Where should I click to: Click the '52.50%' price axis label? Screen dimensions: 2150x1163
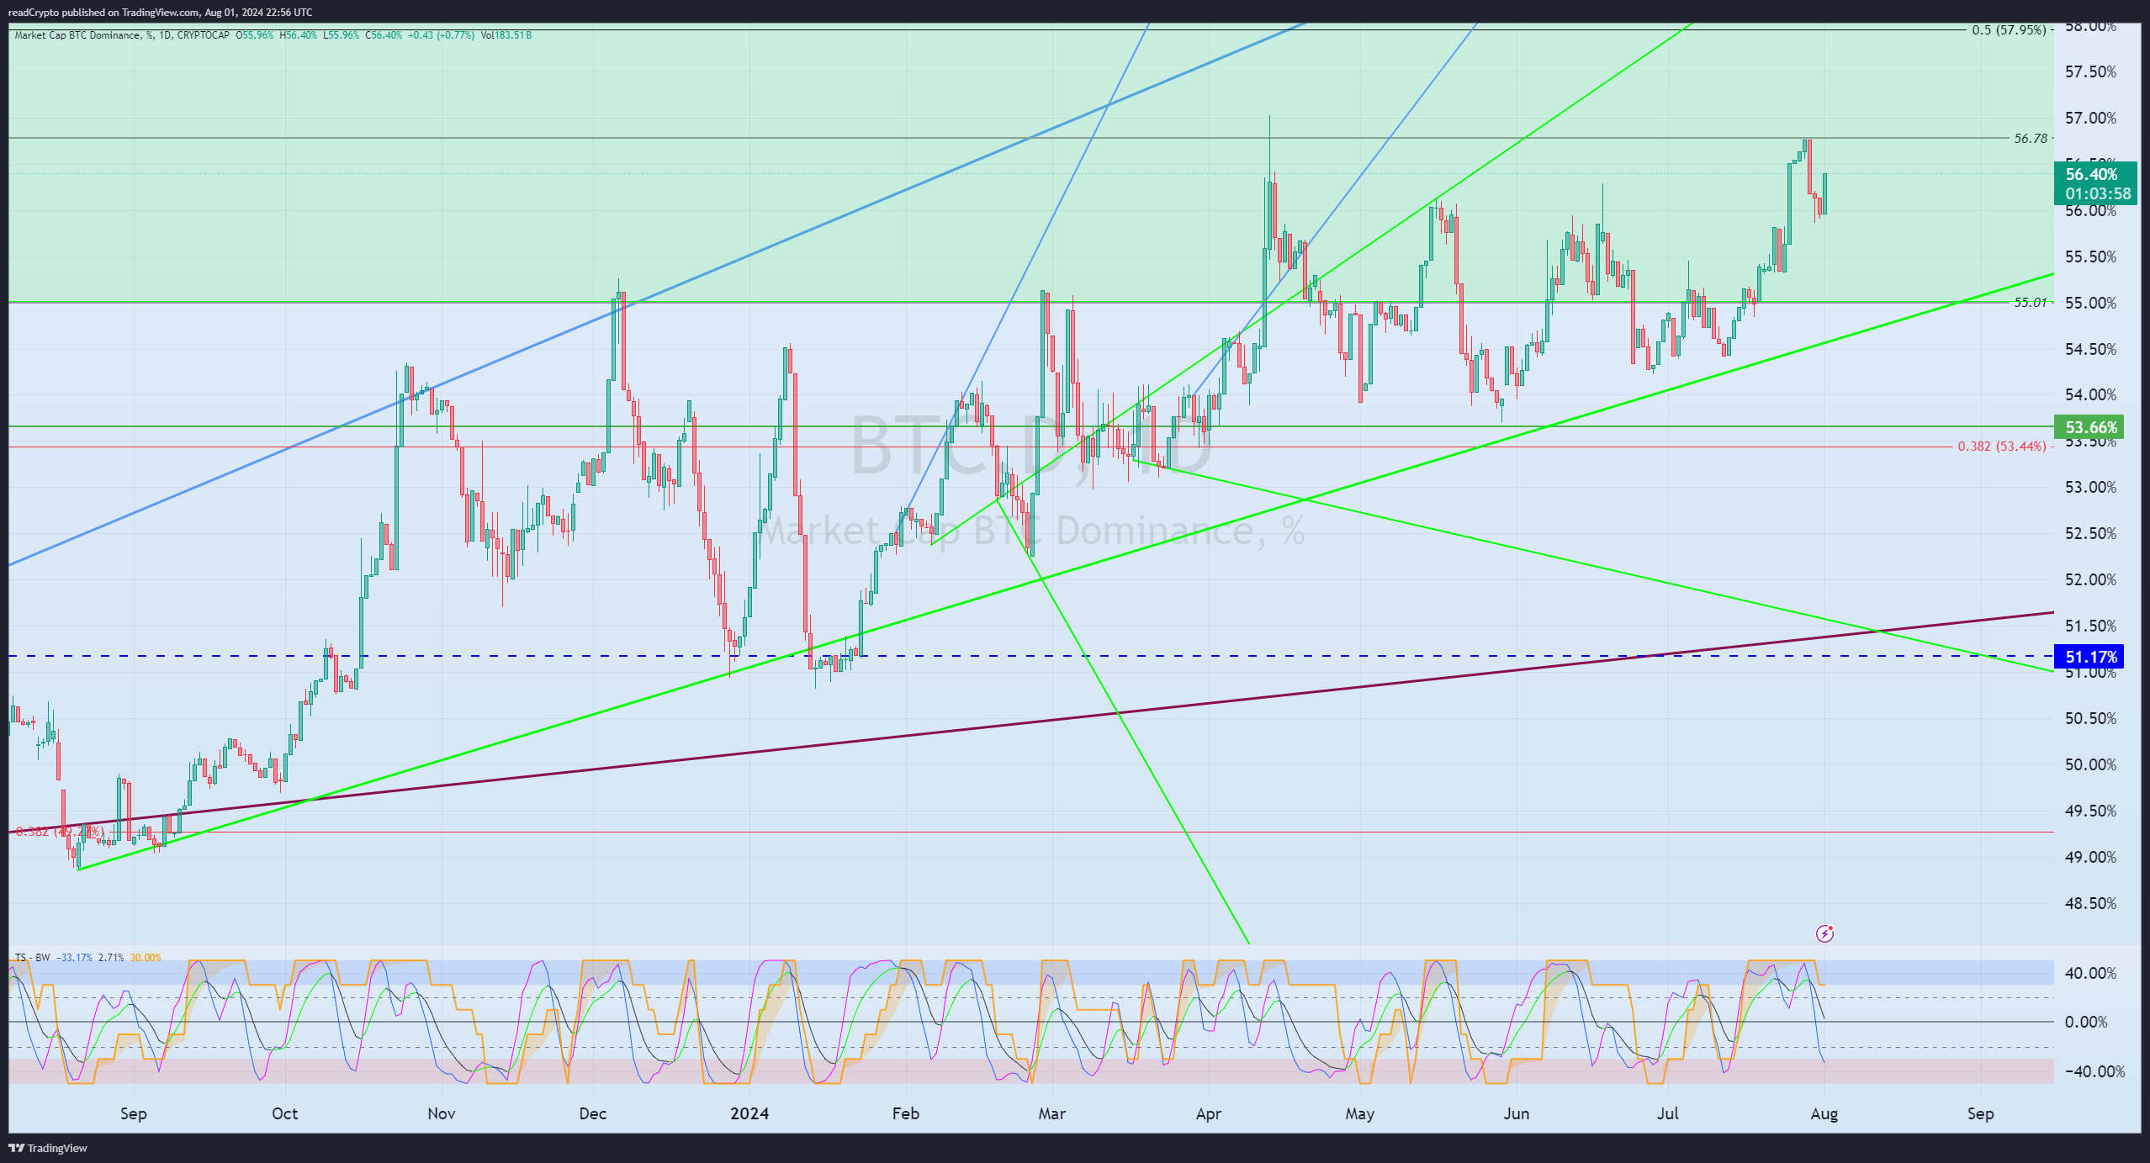pyautogui.click(x=2090, y=533)
